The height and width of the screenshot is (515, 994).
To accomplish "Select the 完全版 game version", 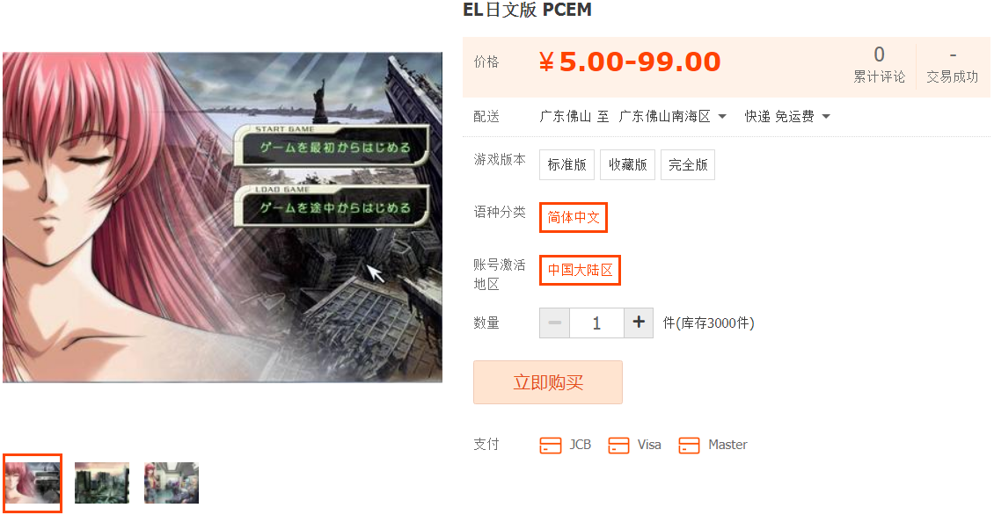I will [688, 164].
